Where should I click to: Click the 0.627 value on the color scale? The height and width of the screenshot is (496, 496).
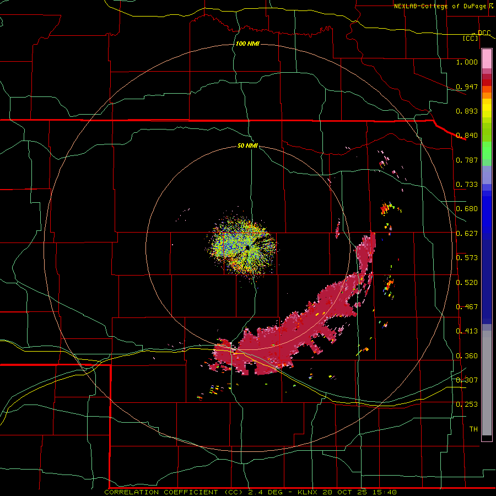[x=467, y=234]
